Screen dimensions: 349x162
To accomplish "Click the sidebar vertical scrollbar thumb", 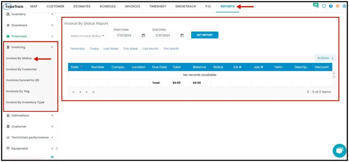I will pos(57,148).
